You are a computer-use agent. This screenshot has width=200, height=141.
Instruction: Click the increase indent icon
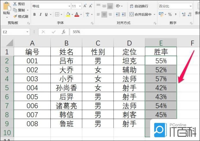124,14
